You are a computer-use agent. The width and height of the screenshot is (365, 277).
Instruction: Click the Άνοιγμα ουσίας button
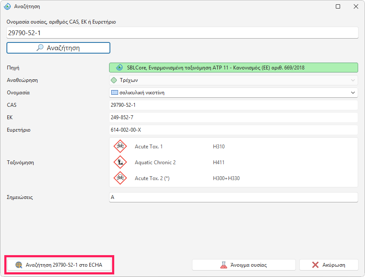pyautogui.click(x=244, y=265)
